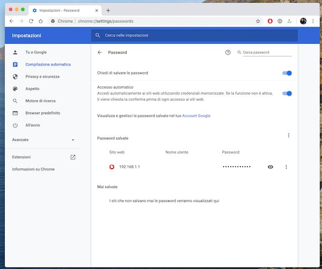Close the Impostazioni – Password tab
The height and width of the screenshot is (269, 322).
pyautogui.click(x=97, y=11)
